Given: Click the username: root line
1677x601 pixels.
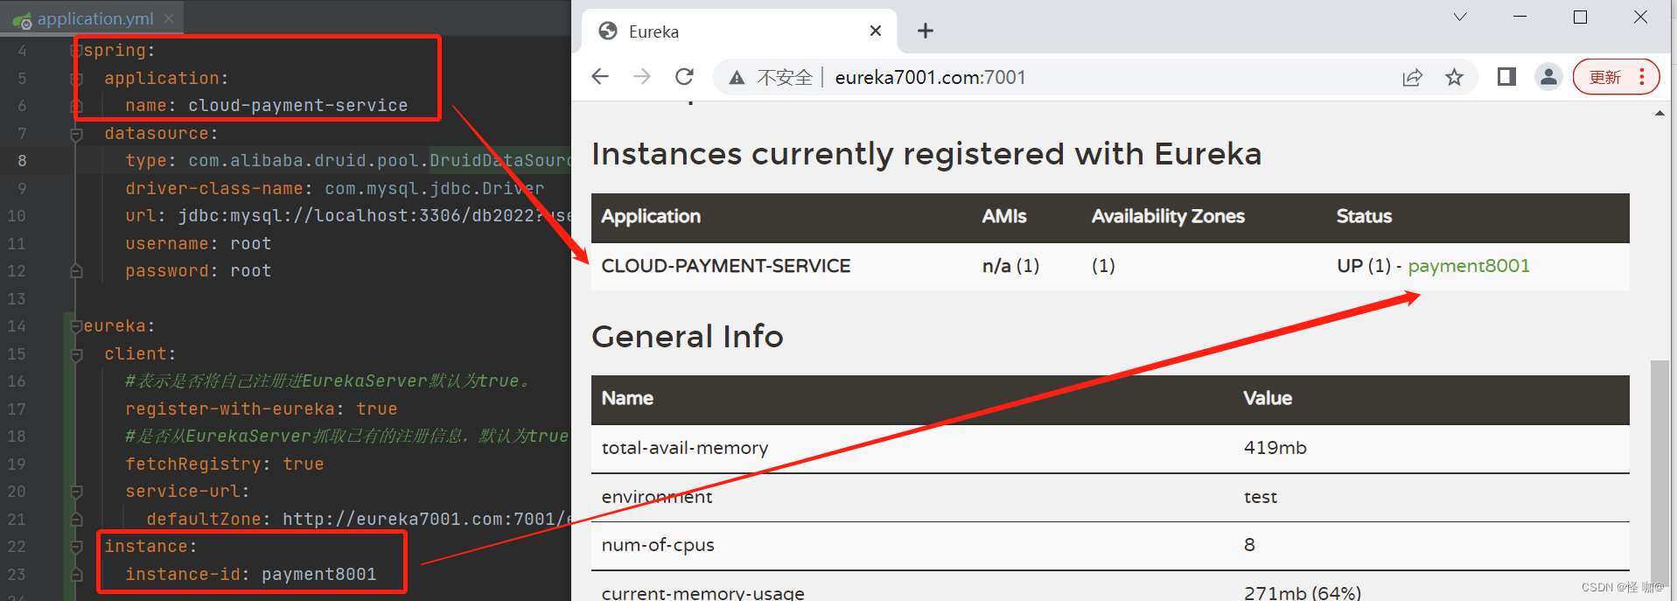Looking at the screenshot, I should tap(198, 244).
